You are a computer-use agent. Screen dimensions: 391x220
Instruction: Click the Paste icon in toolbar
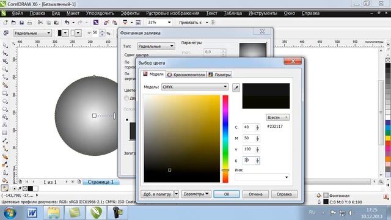click(x=56, y=23)
